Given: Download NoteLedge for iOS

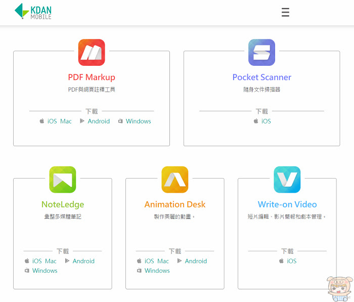Looking at the screenshot, I should click(x=37, y=261).
